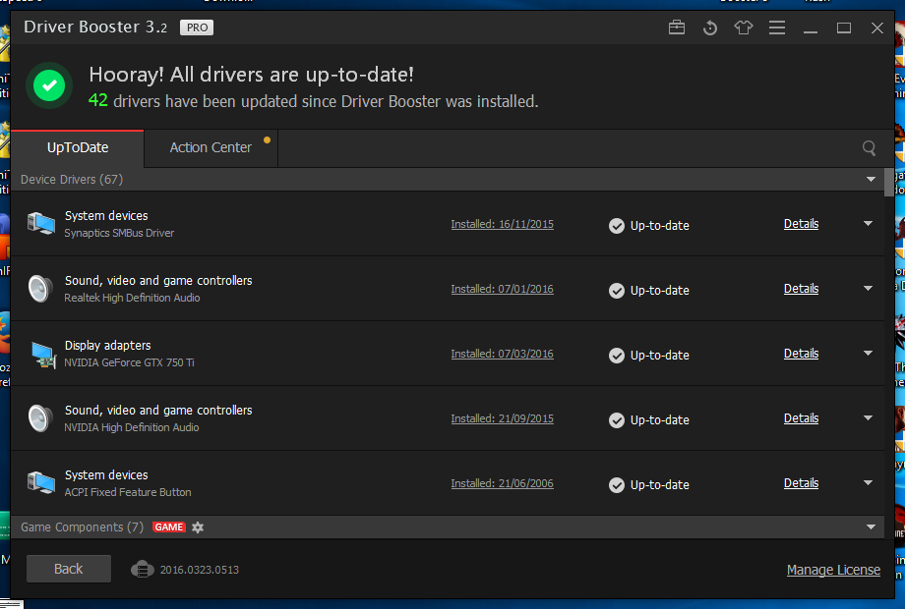The height and width of the screenshot is (609, 905).
Task: Expand NVIDIA High Definition Audio row arrow
Action: tap(868, 417)
